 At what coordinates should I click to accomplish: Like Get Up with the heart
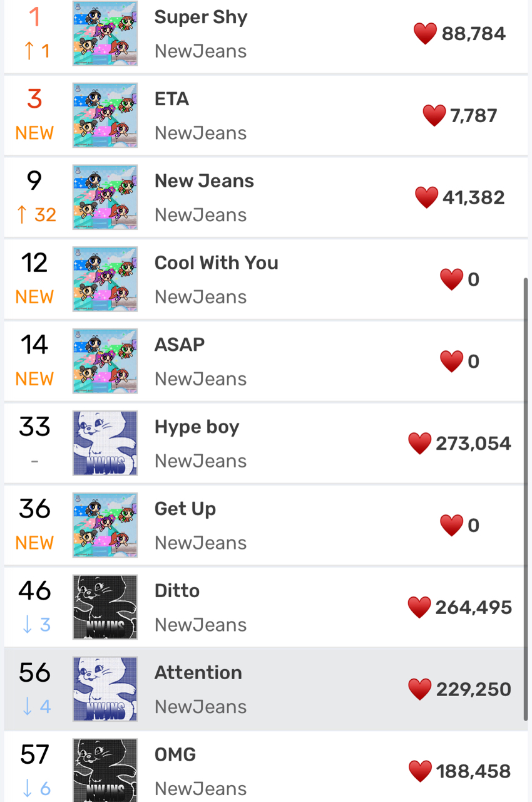(451, 526)
